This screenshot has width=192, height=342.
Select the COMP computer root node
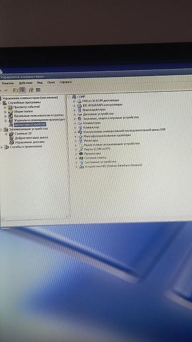[81, 96]
